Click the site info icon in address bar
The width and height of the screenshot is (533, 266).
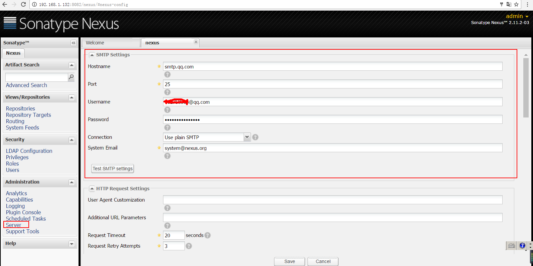(34, 4)
